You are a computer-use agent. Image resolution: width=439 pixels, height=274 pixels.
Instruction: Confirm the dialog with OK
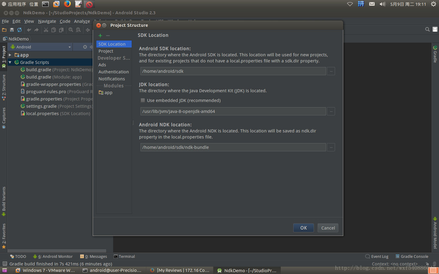pyautogui.click(x=304, y=228)
